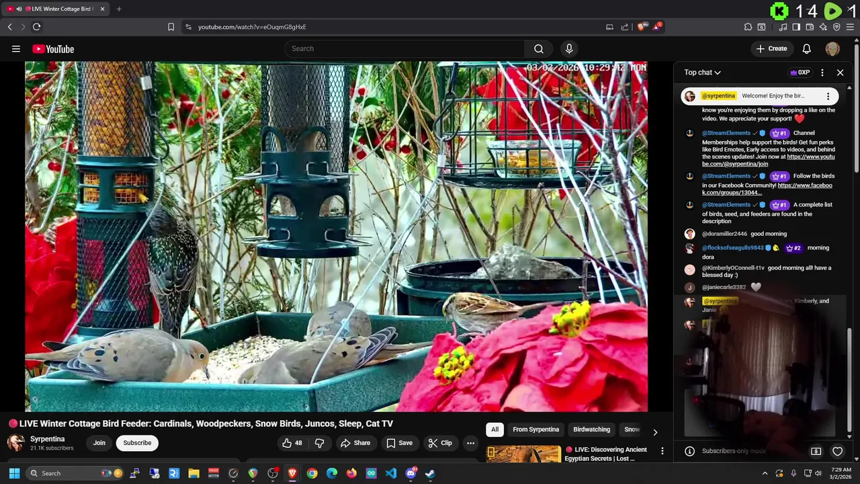
Task: View Subscribers-only mode info icon
Action: pyautogui.click(x=689, y=452)
